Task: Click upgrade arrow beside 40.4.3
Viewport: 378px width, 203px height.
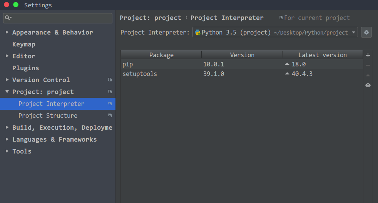Action: click(x=287, y=74)
